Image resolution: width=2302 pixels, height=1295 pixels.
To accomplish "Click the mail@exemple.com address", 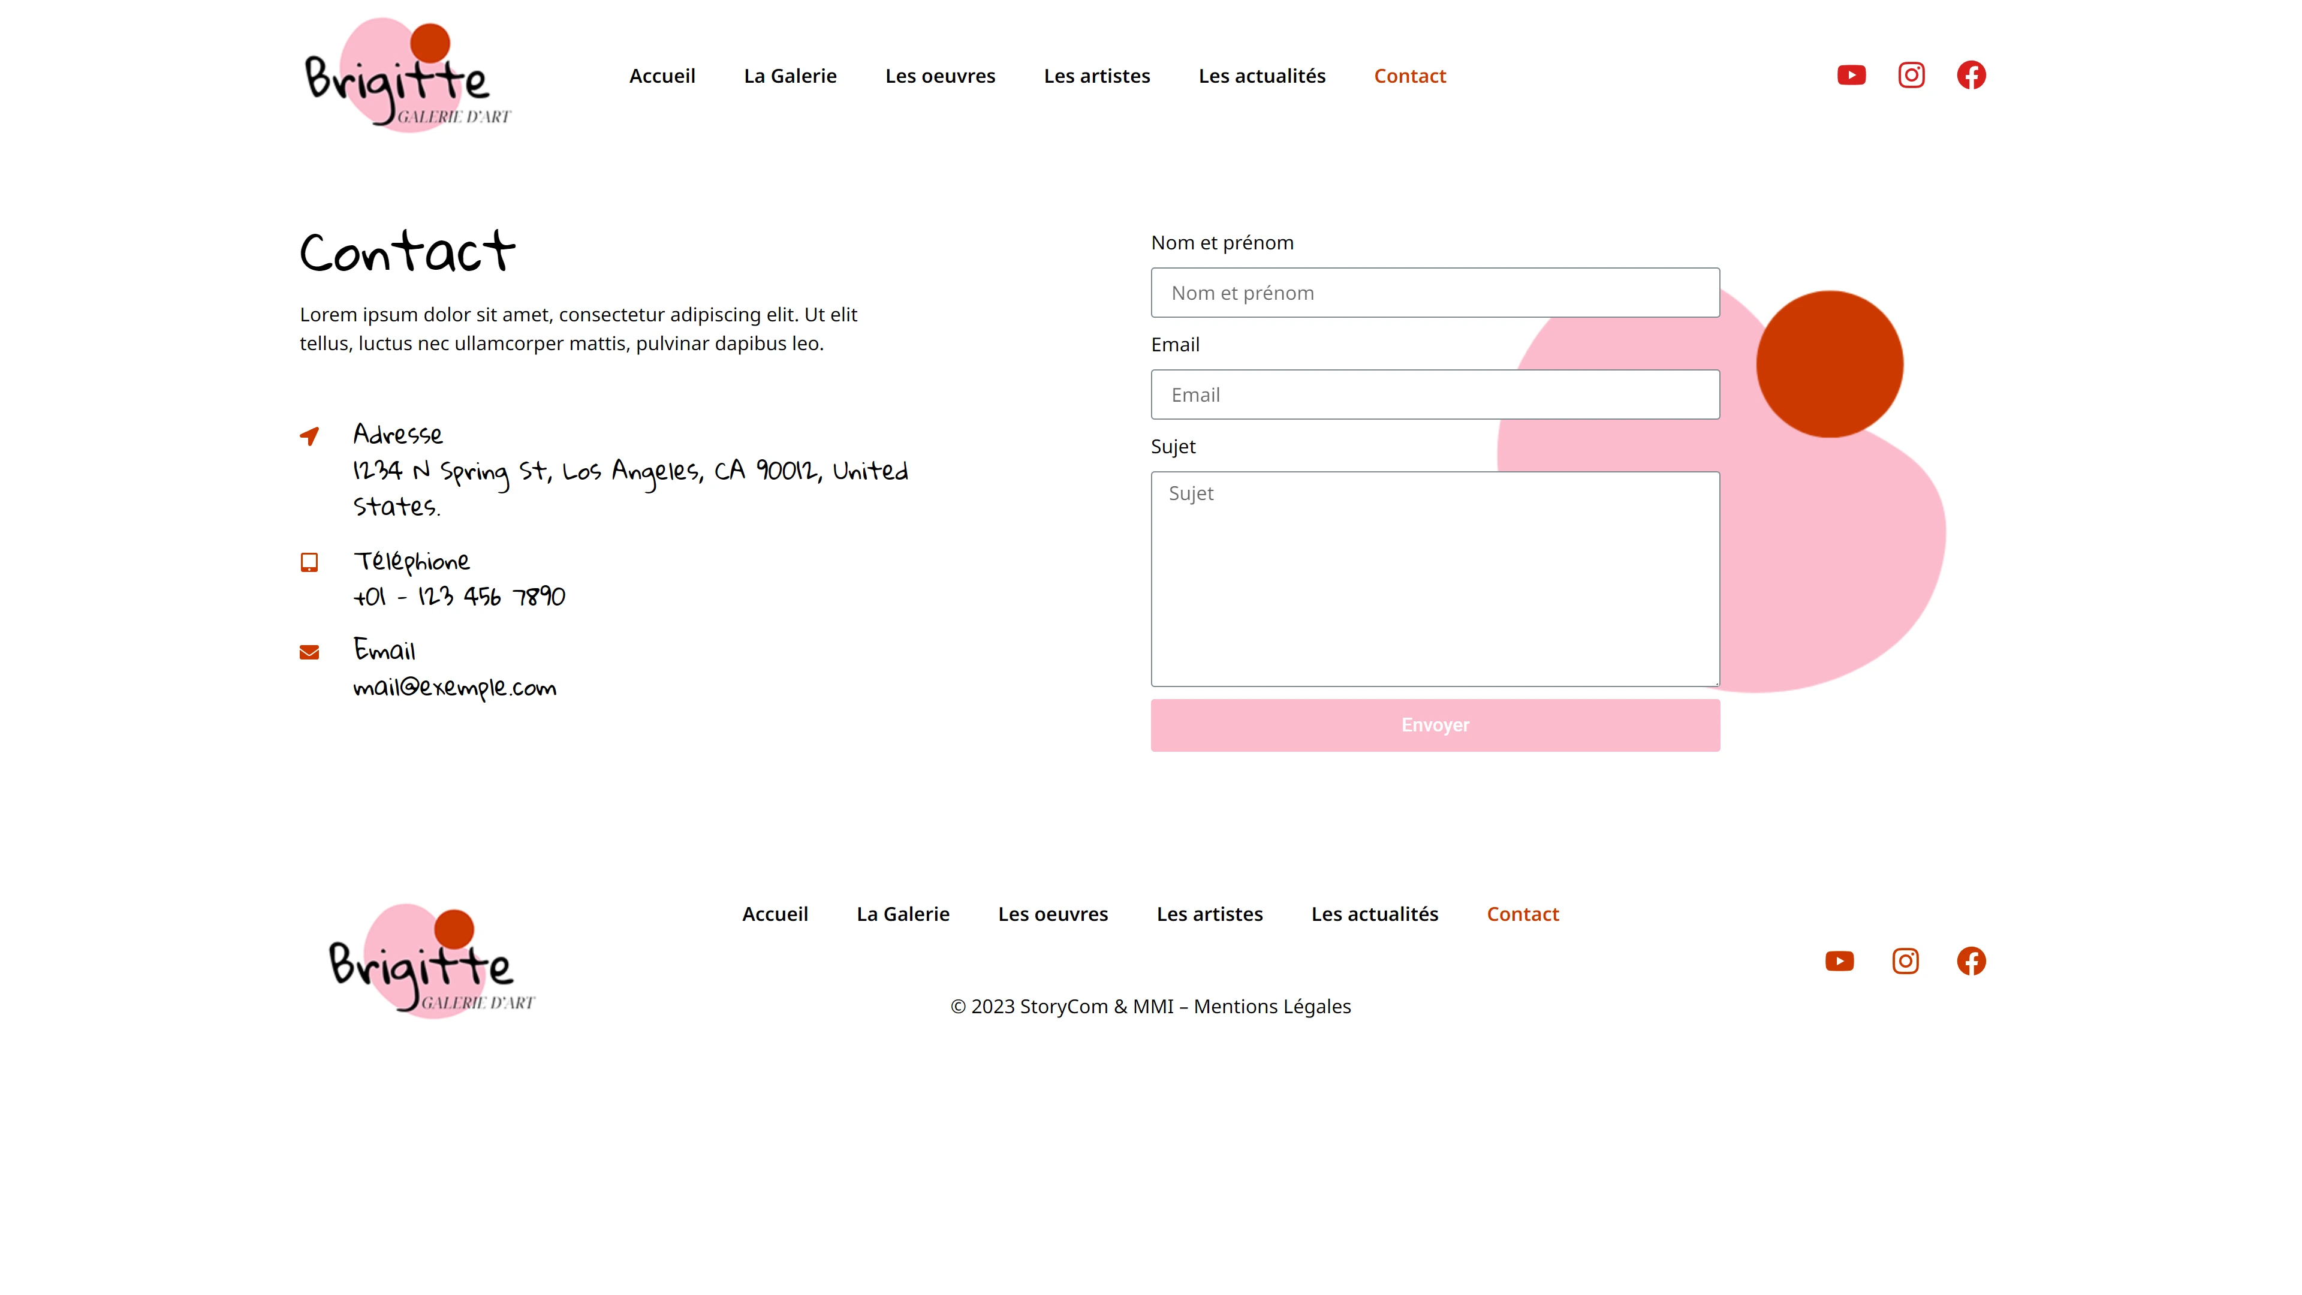I will click(x=455, y=687).
